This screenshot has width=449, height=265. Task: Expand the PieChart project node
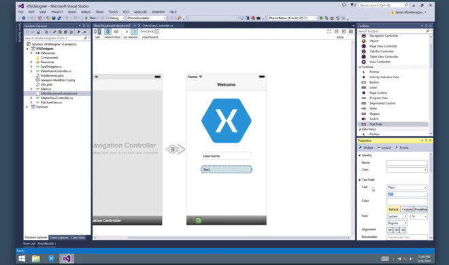click(27, 107)
